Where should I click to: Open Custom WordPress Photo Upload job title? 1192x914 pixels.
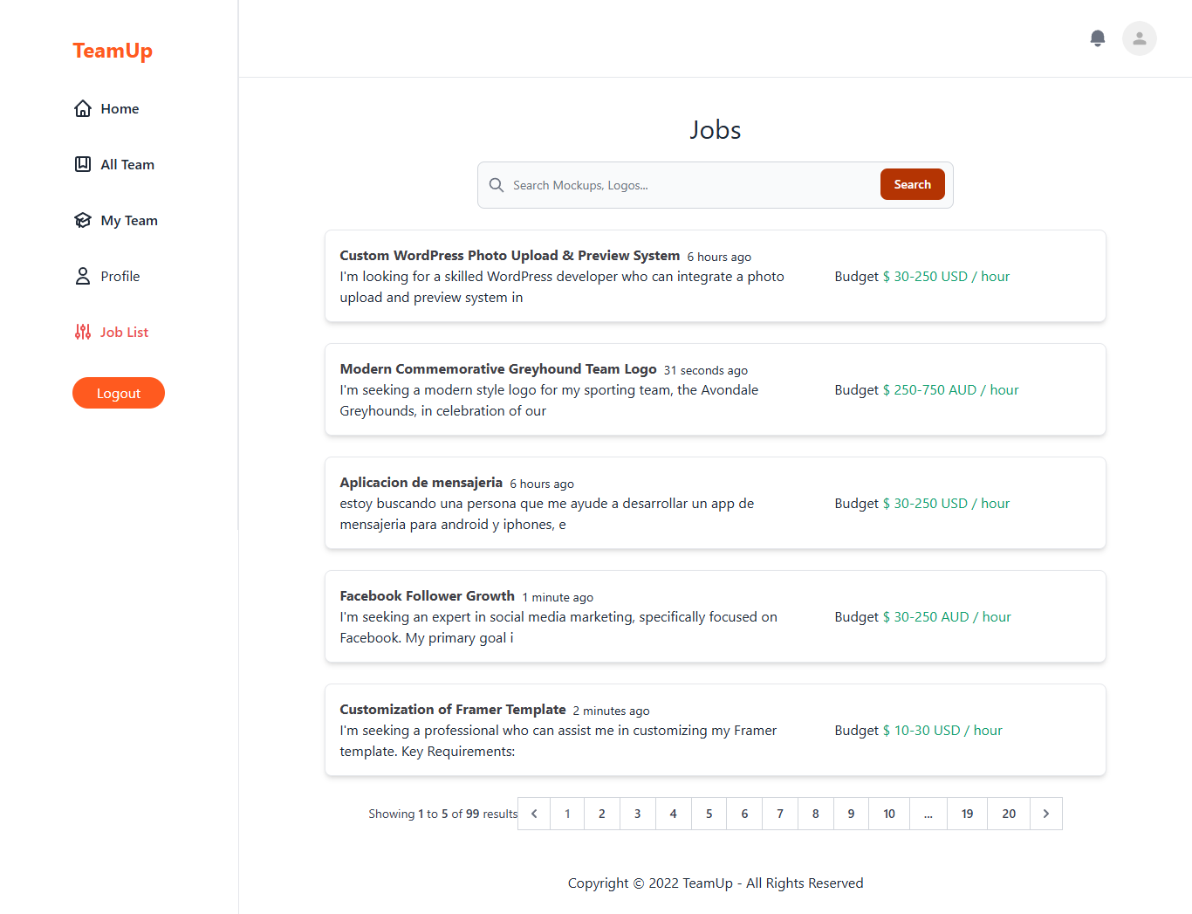[x=510, y=255]
